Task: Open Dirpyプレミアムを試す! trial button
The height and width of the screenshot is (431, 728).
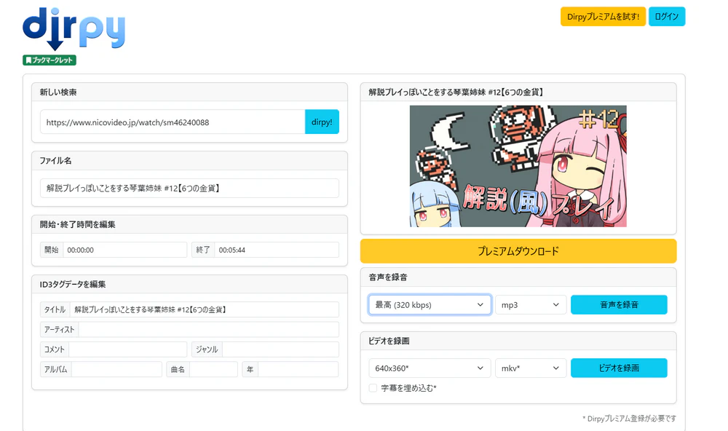Action: 603,15
